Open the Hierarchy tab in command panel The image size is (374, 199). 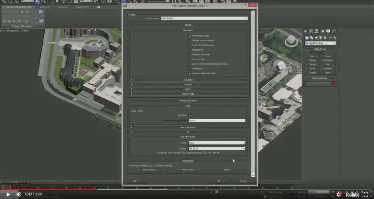click(x=317, y=31)
